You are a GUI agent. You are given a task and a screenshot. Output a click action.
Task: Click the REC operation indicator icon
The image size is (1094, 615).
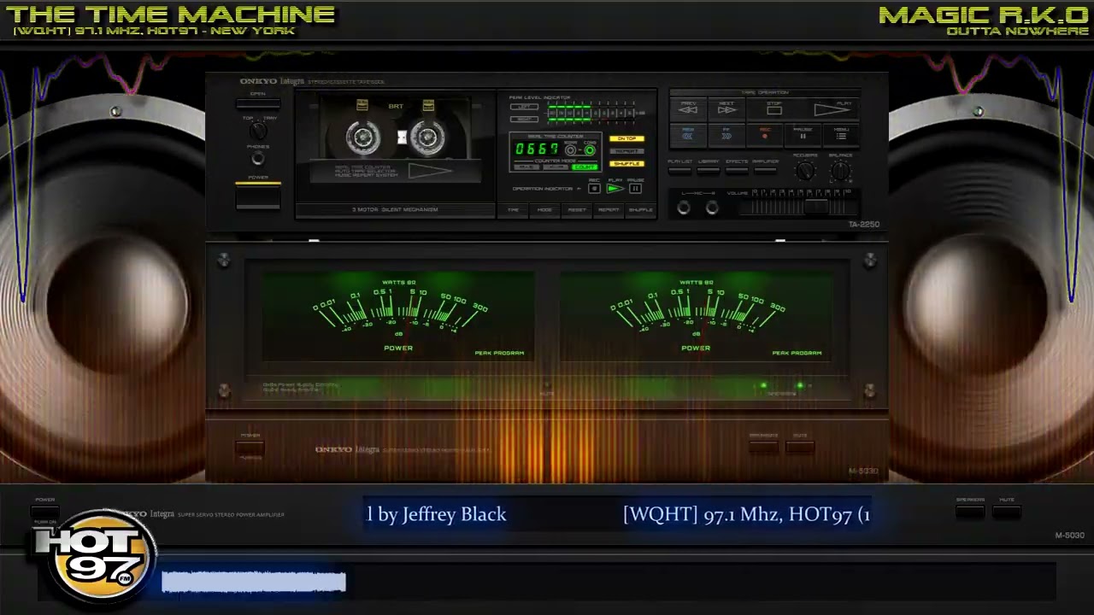pos(594,189)
